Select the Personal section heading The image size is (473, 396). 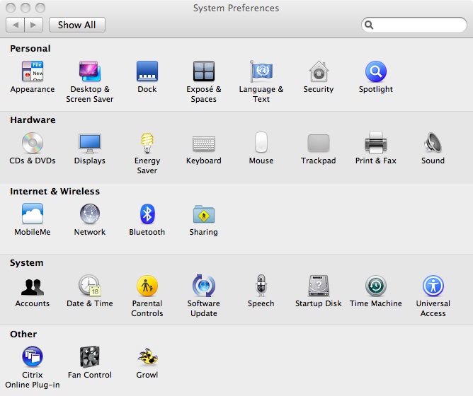[30, 49]
